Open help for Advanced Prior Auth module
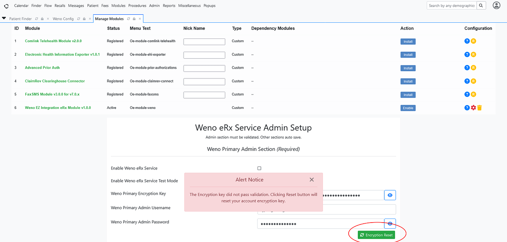The width and height of the screenshot is (507, 242). pyautogui.click(x=467, y=67)
